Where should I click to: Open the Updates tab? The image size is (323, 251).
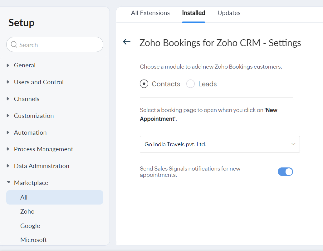[x=229, y=13]
